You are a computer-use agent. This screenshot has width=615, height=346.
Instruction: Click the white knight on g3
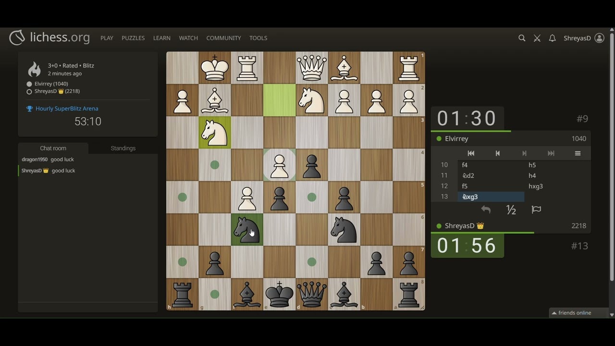coord(215,132)
